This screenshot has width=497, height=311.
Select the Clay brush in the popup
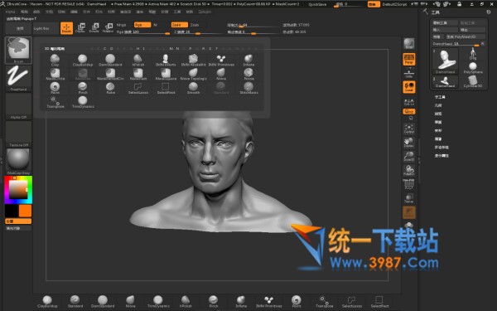pos(55,60)
